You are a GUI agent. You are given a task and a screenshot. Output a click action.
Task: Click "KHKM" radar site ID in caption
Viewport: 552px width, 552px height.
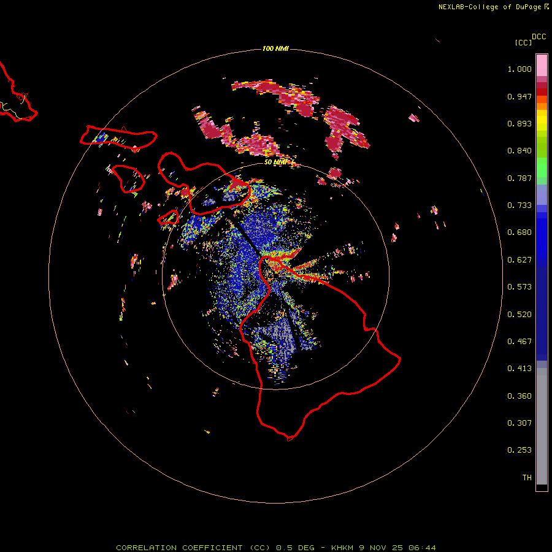point(343,548)
